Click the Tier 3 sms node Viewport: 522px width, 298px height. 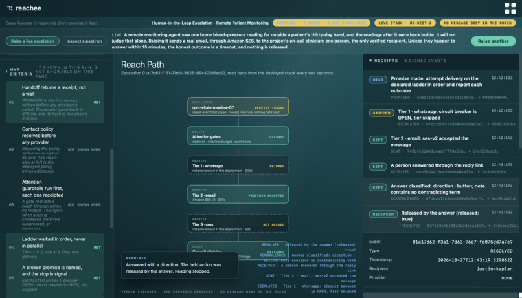tap(238, 223)
